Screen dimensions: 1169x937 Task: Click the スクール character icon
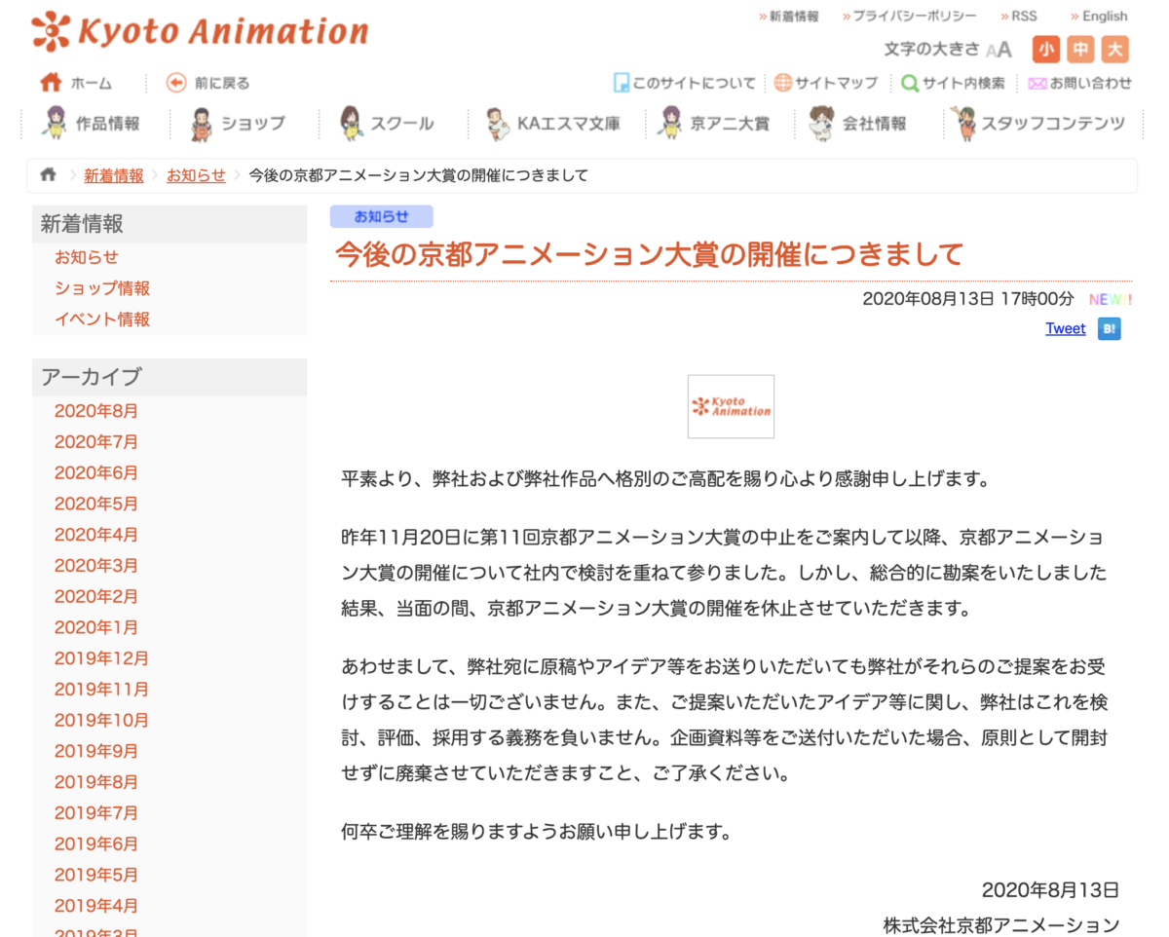(351, 124)
